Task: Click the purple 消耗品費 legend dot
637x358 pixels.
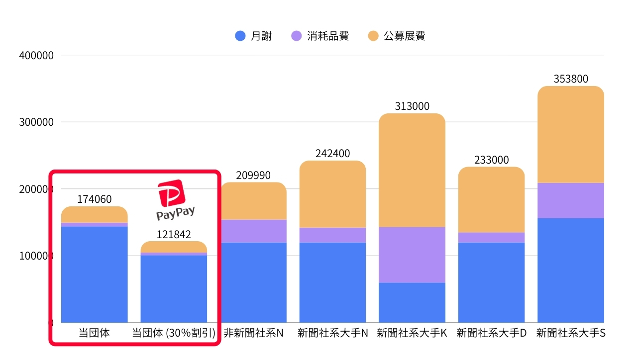Action: pos(296,36)
